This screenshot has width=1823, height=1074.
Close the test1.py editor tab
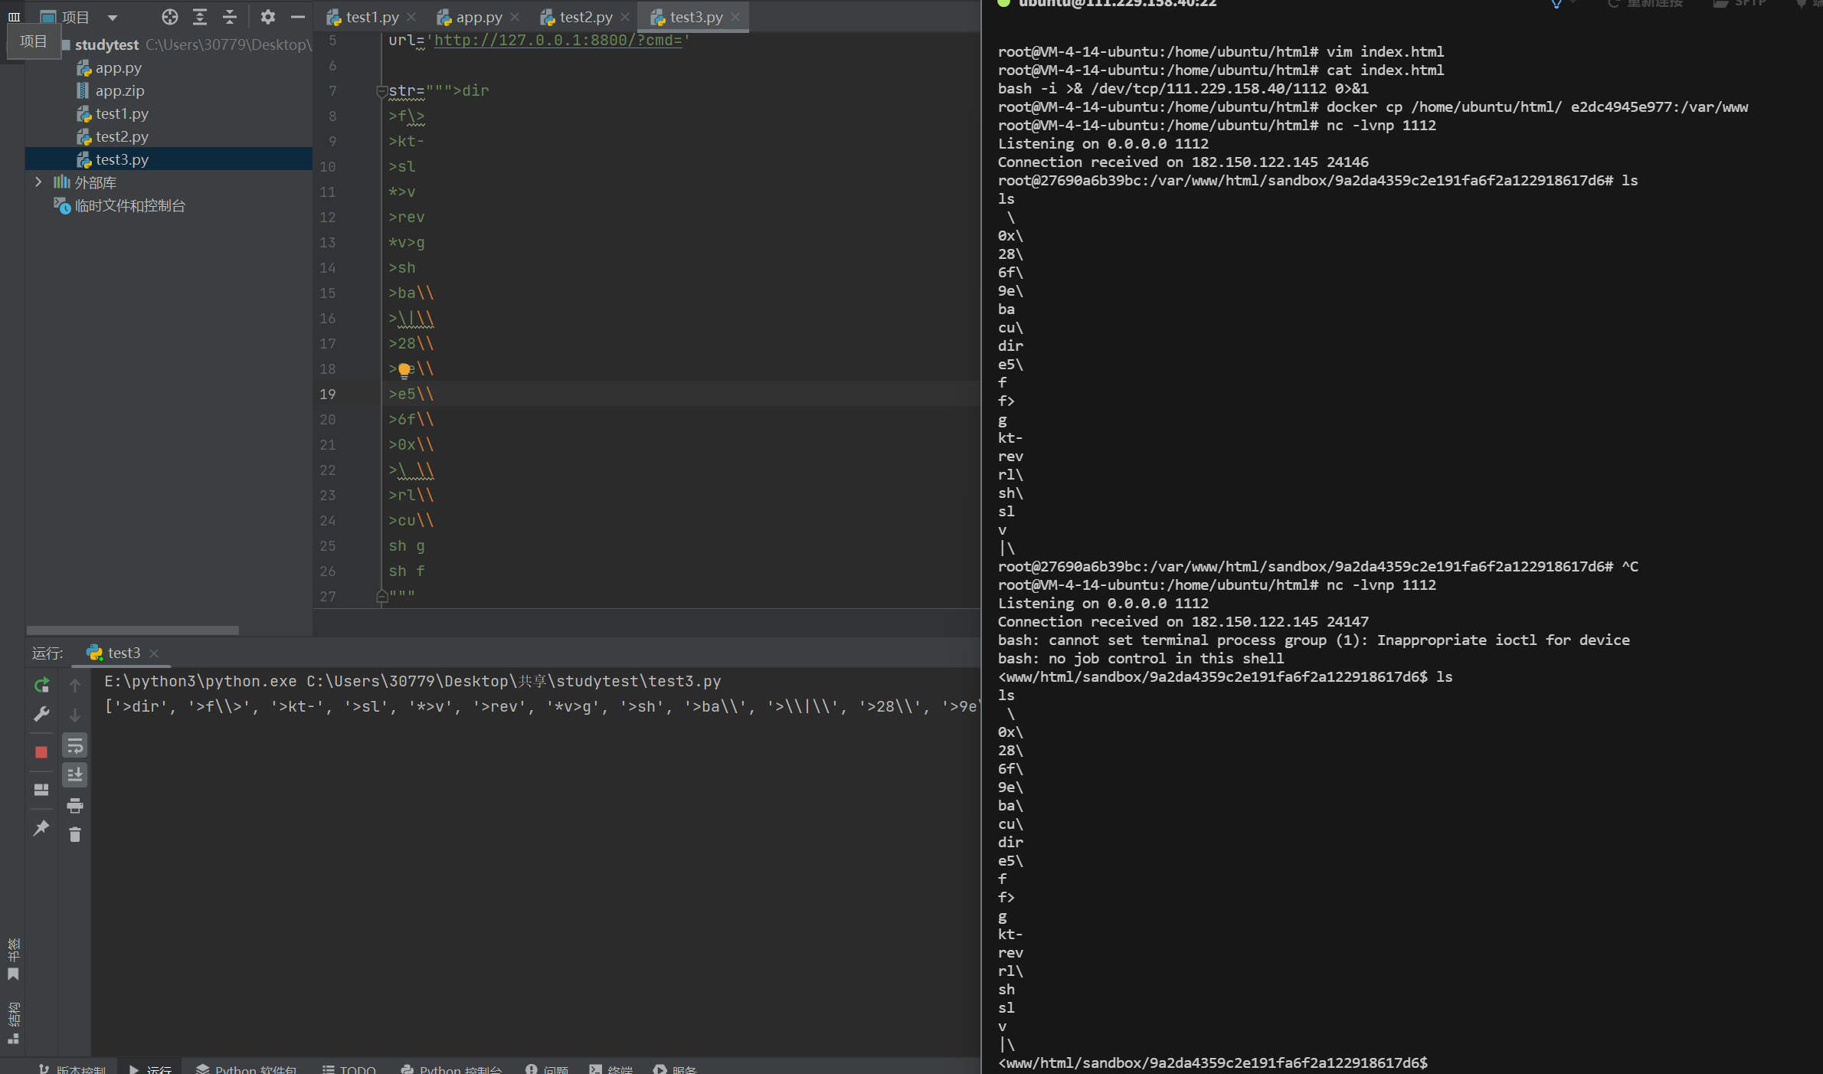click(412, 17)
